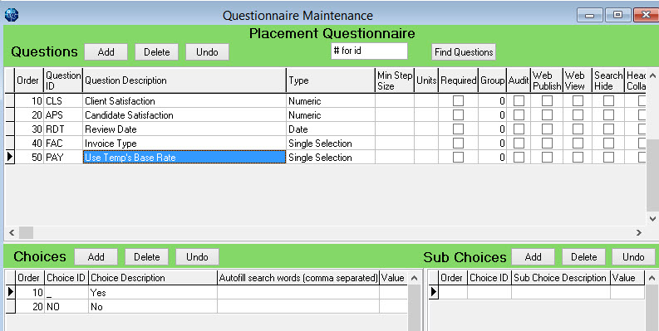The width and height of the screenshot is (659, 331).
Task: Click the Find Questions button
Action: click(464, 52)
